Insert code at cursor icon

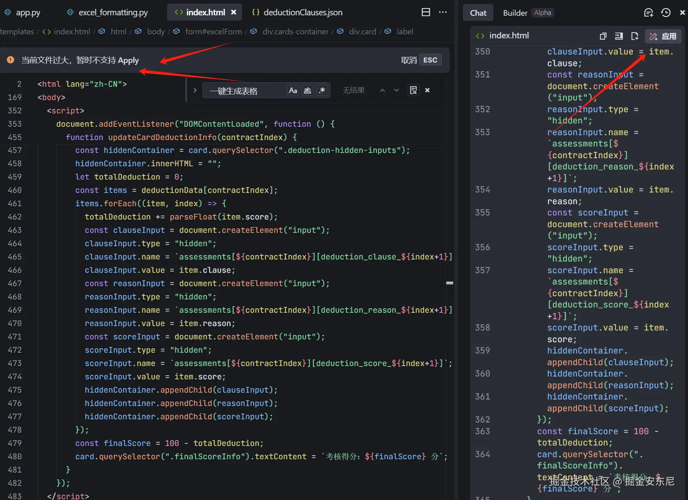(x=619, y=36)
